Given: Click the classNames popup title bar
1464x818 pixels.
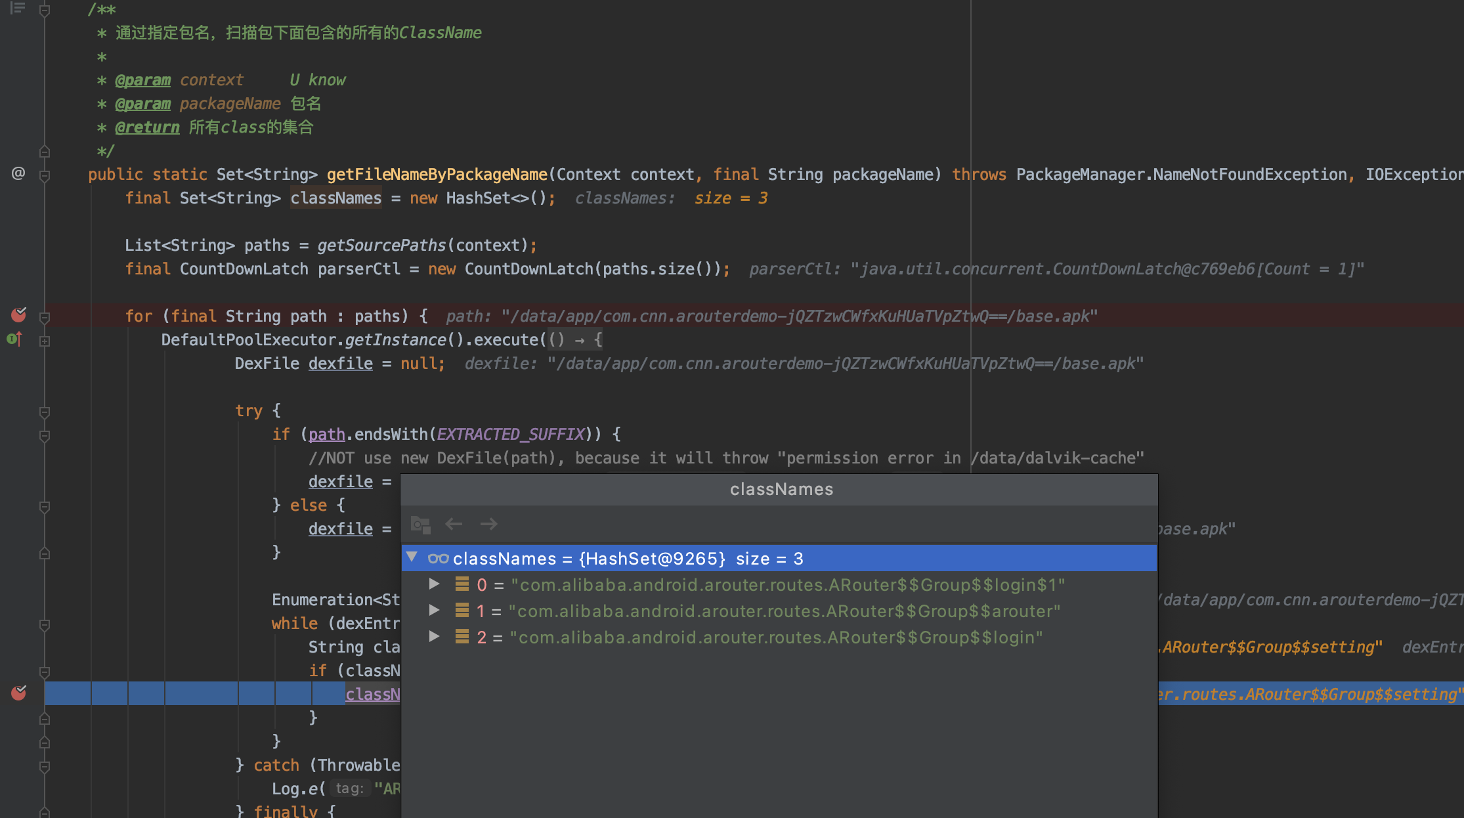Looking at the screenshot, I should (x=779, y=489).
